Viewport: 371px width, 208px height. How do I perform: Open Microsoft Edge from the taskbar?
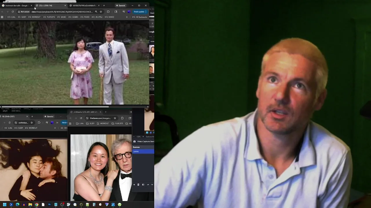(x=17, y=205)
